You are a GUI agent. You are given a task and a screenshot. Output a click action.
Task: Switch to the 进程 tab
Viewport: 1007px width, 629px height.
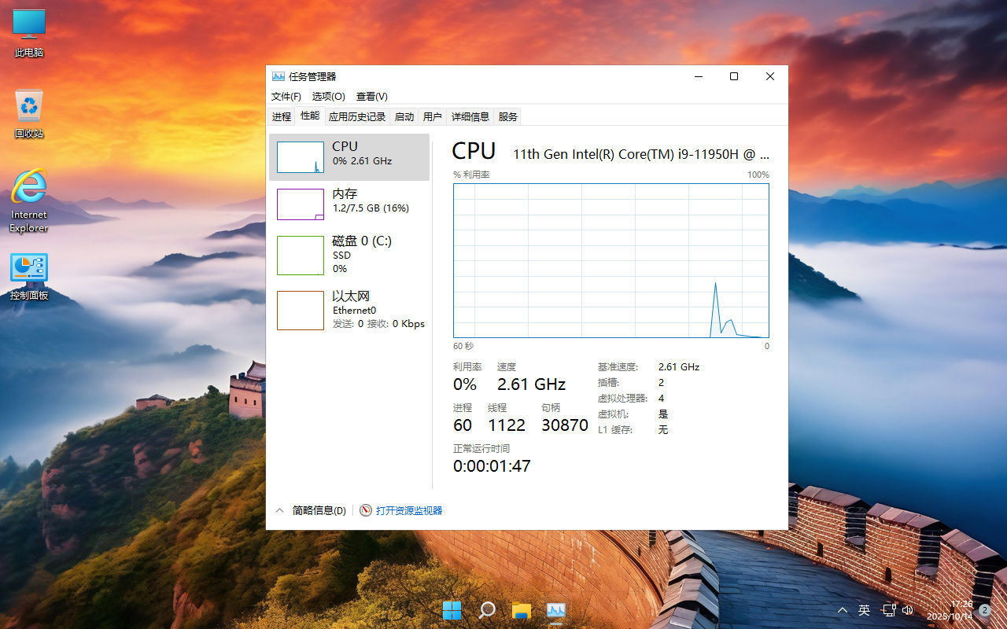tap(282, 116)
